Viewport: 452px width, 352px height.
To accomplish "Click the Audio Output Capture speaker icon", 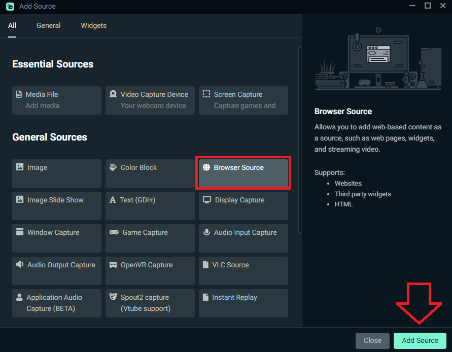I will pos(20,265).
